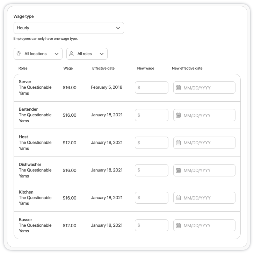Image resolution: width=254 pixels, height=254 pixels.
Task: Open calendar icon for Server row
Action: click(178, 88)
